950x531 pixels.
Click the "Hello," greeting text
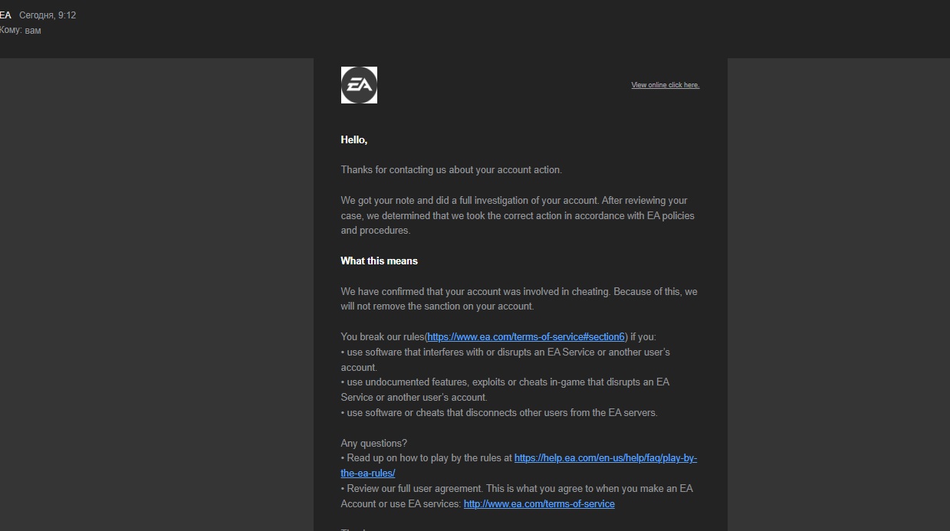(x=354, y=139)
